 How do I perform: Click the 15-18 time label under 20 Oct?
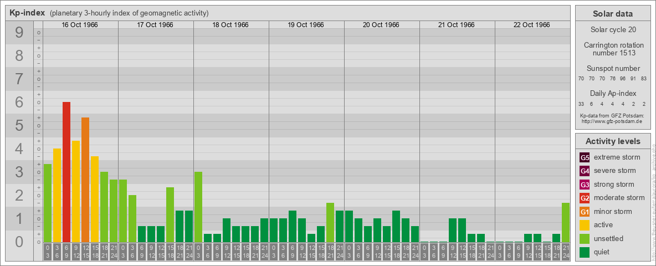(x=396, y=252)
